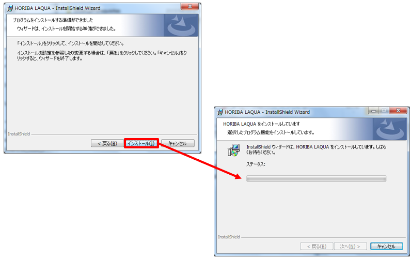
Task: Click the インストール(I) button
Action: pyautogui.click(x=141, y=143)
